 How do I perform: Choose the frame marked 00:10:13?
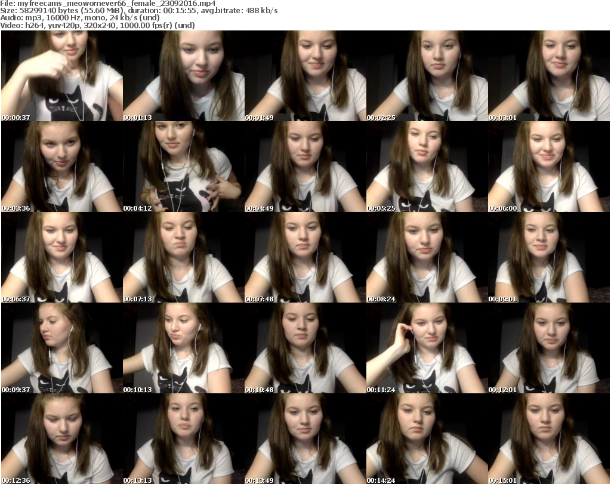(x=184, y=348)
